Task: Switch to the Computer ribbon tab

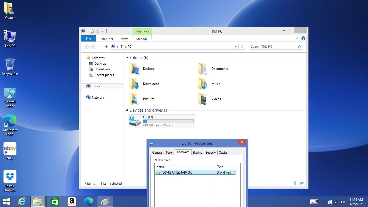Action: point(106,39)
